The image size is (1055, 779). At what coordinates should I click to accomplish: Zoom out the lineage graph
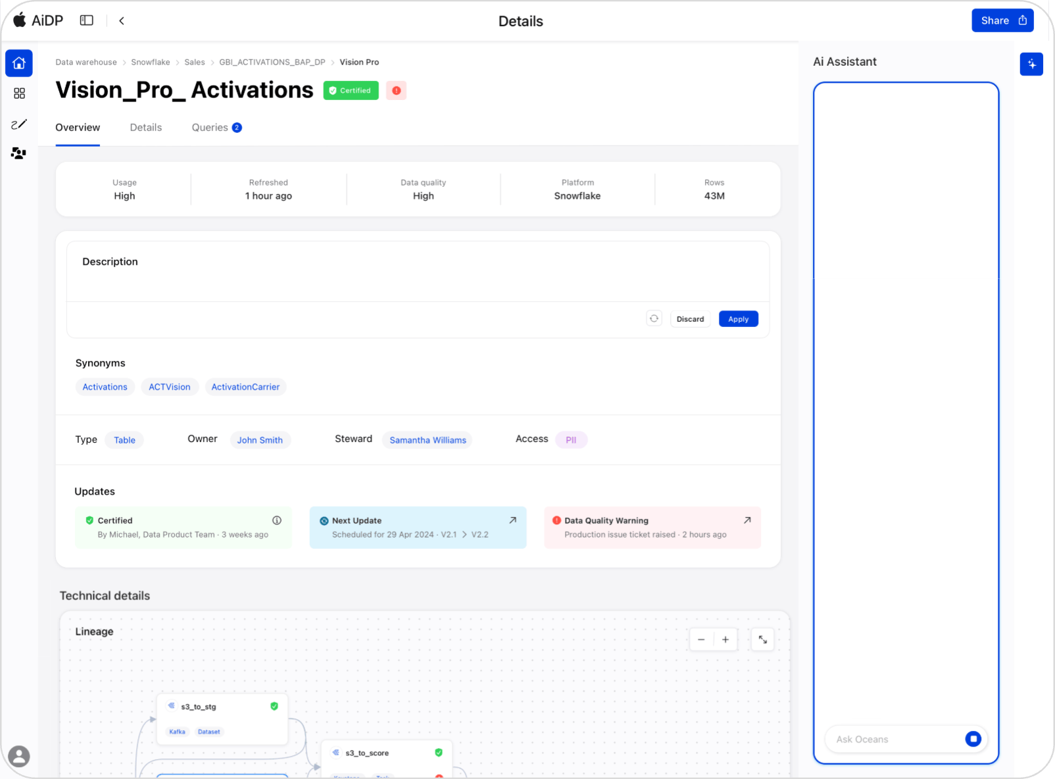[701, 640]
